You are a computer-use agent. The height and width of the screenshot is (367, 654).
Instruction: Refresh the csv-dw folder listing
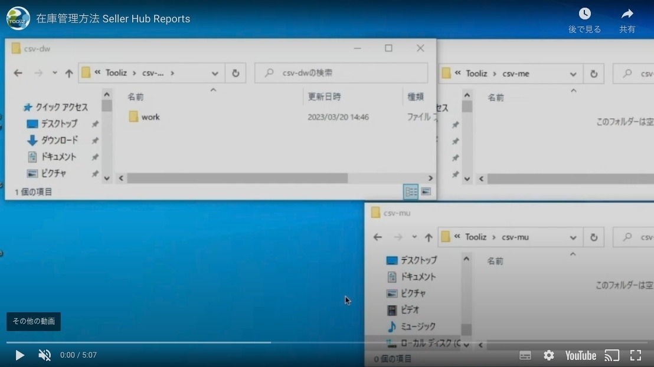point(236,72)
